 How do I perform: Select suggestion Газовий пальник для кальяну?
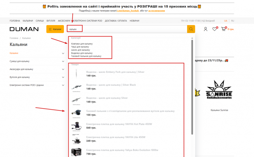[86, 56]
